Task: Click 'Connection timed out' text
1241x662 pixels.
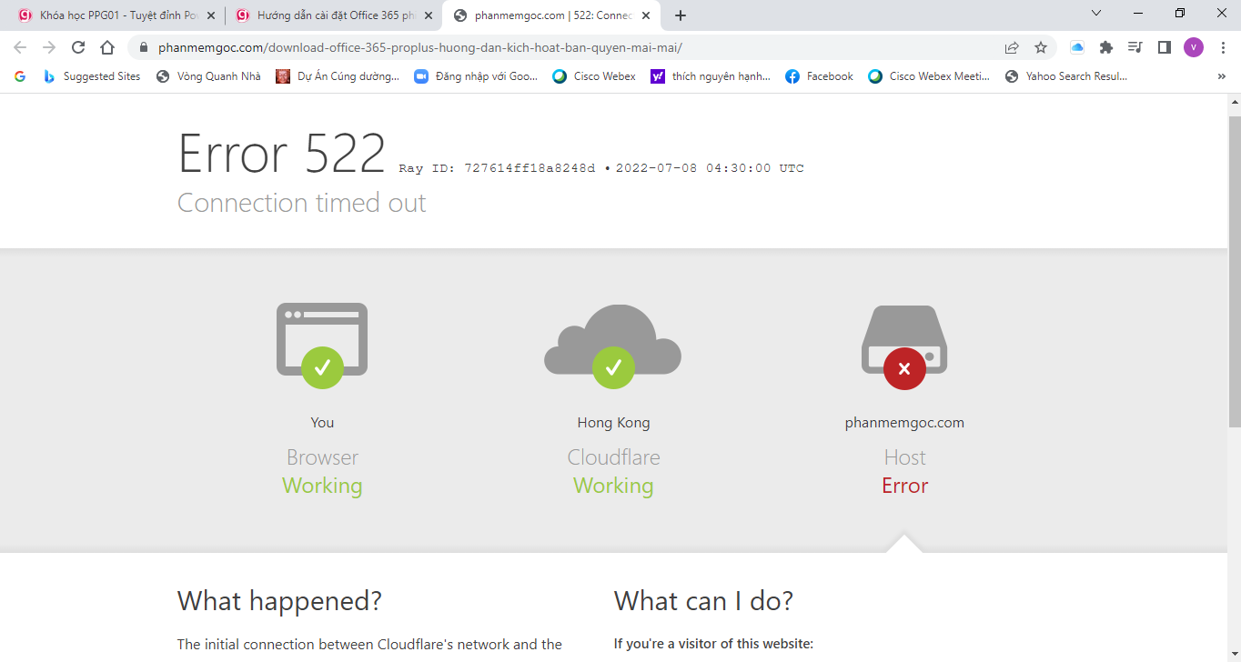Action: click(302, 203)
